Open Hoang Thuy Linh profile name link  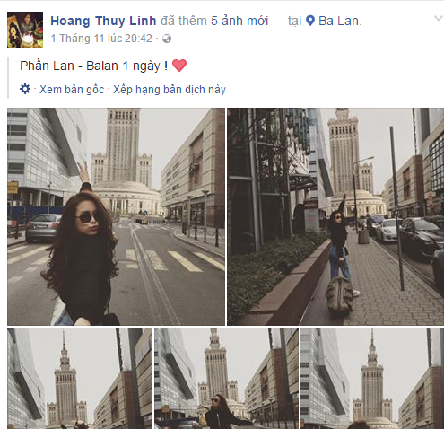pyautogui.click(x=103, y=21)
